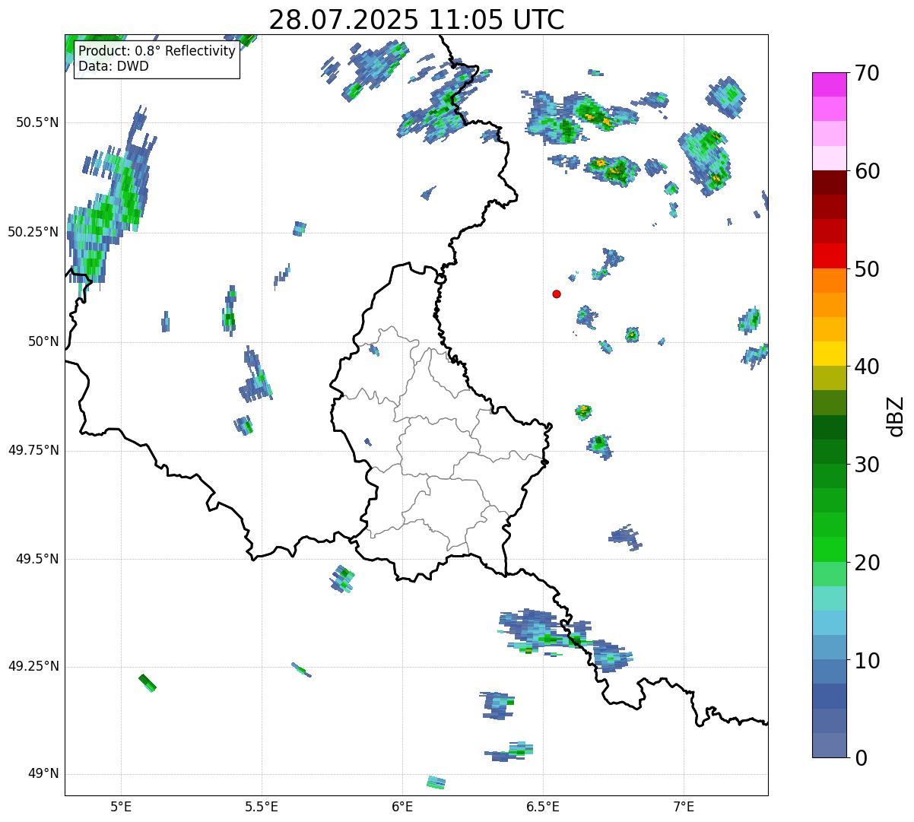This screenshot has height=822, width=914.
Task: Pick the pale pink swatch just above 60 dBZ
Action: [829, 158]
